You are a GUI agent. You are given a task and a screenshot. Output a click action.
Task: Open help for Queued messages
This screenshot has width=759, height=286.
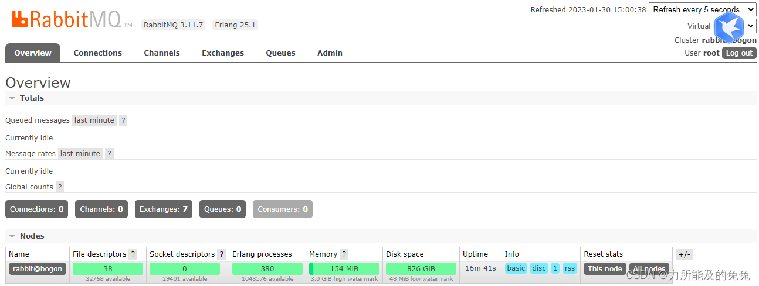(123, 120)
